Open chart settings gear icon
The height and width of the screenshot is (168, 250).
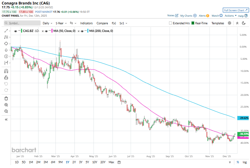coord(230,23)
